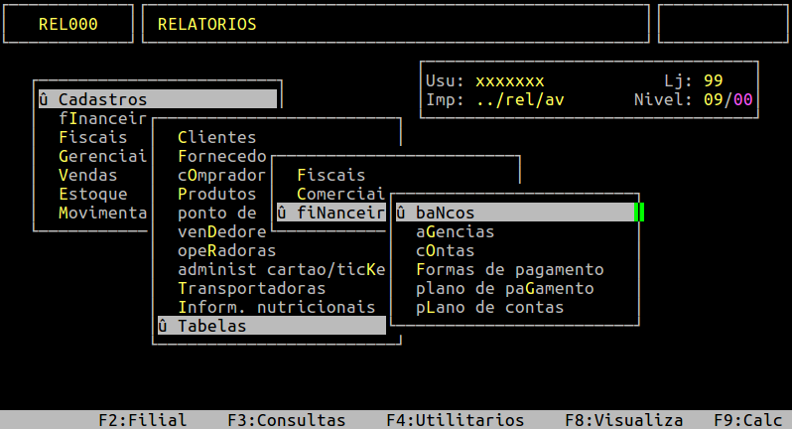Click the green cursor block beside baNcos
The image size is (792, 429).
pyautogui.click(x=640, y=213)
